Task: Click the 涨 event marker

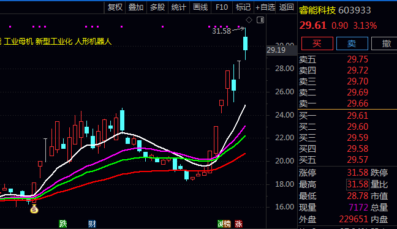Action: point(238,224)
